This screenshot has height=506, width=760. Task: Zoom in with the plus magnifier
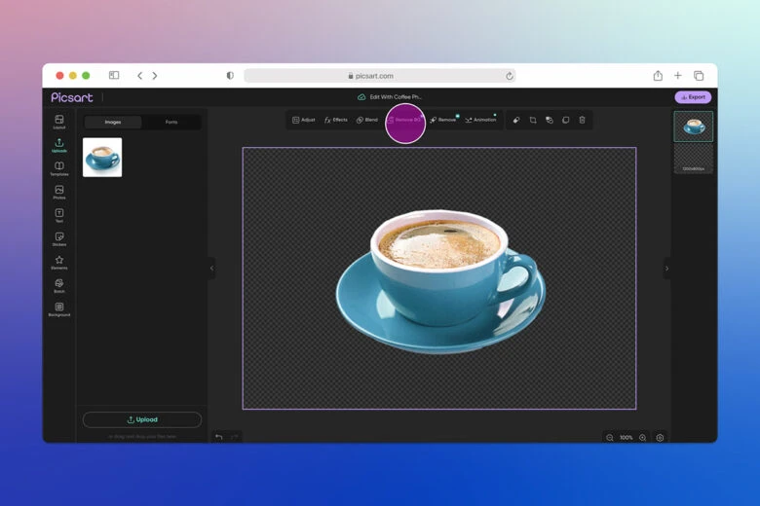(643, 438)
